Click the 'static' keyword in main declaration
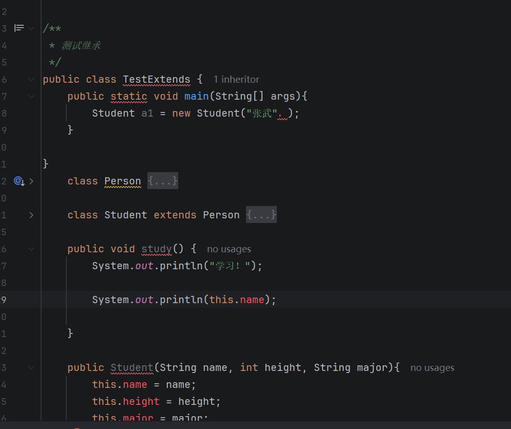Screen dimensions: 511x429 [129, 97]
